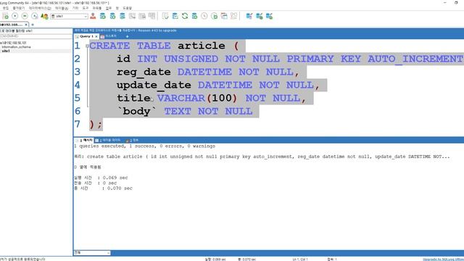Click the clock scheduler toolbar icon
Viewport: 464px width, 261px height.
[204, 16]
